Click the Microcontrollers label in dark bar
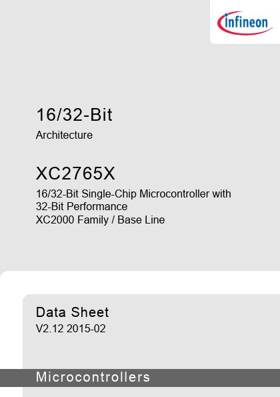This screenshot has height=397, width=280. (x=93, y=377)
